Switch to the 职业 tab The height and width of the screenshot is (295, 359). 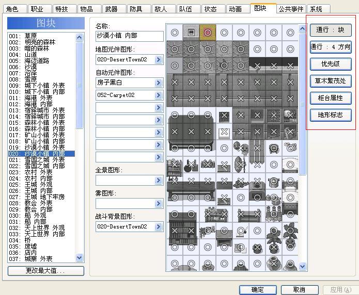pyautogui.click(x=39, y=9)
